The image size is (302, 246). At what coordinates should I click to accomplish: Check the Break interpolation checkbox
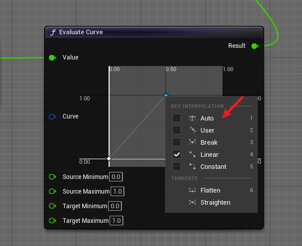[177, 142]
